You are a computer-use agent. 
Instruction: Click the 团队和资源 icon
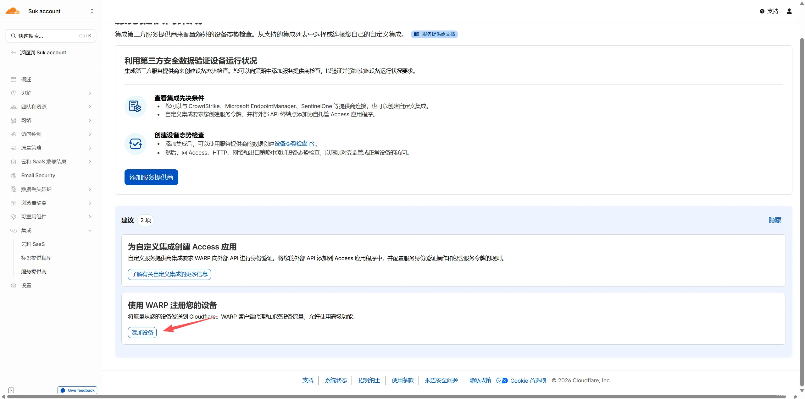(14, 107)
